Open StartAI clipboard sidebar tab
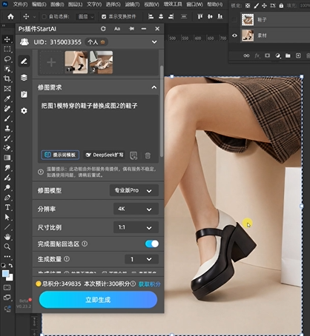Image resolution: width=310 pixels, height=336 pixels. pyautogui.click(x=24, y=94)
